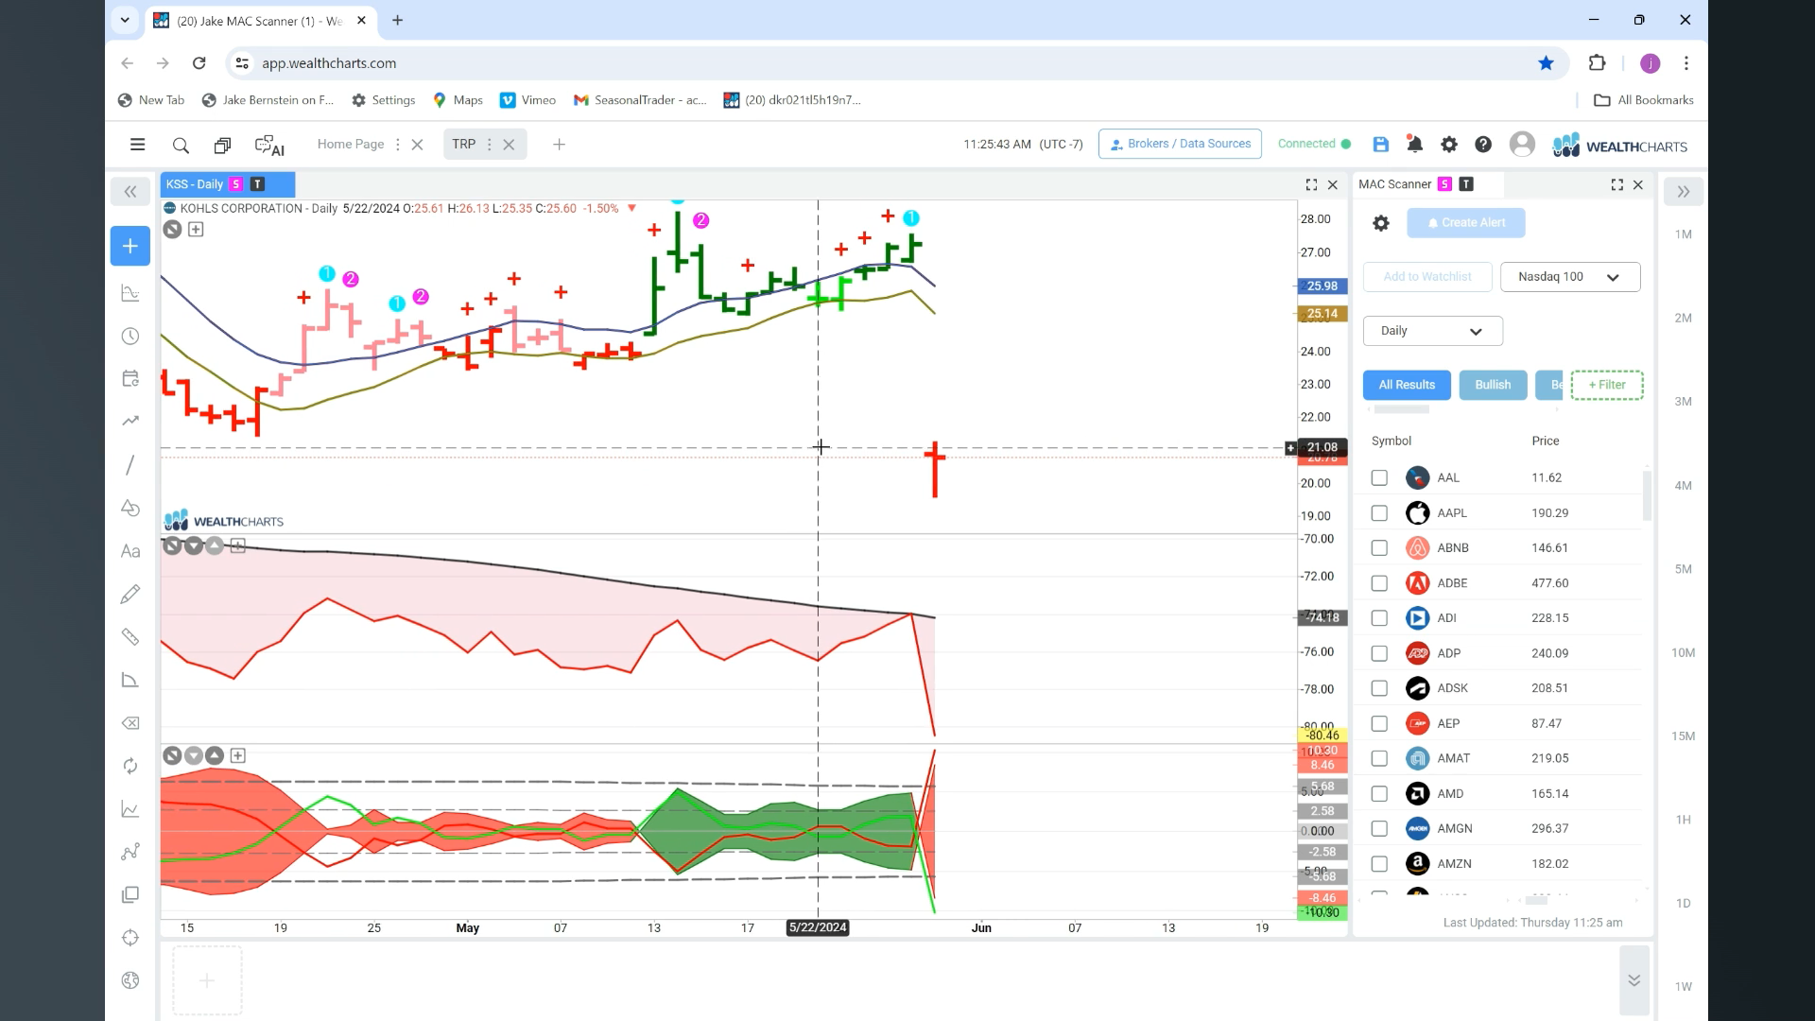
Task: Open the symbol search magnifier
Action: [181, 146]
